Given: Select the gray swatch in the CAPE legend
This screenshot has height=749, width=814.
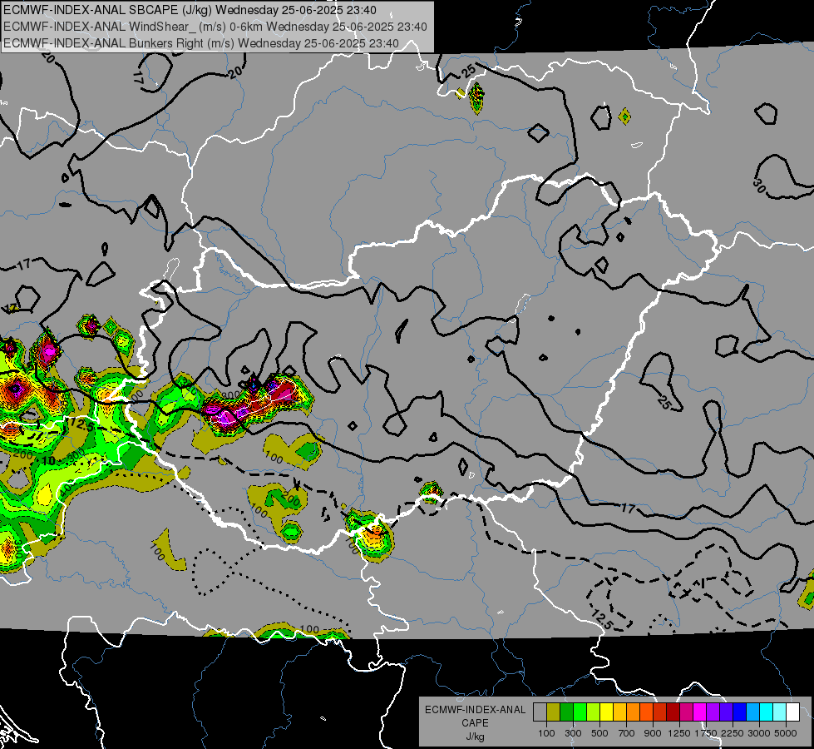Looking at the screenshot, I should coord(540,712).
